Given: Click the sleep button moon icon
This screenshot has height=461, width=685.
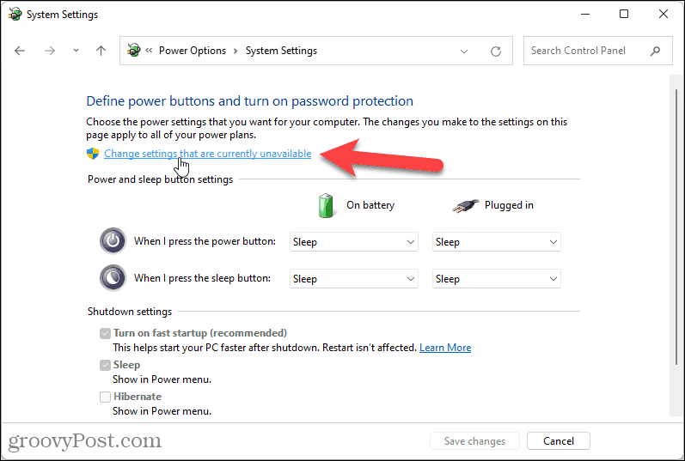Looking at the screenshot, I should pyautogui.click(x=113, y=278).
